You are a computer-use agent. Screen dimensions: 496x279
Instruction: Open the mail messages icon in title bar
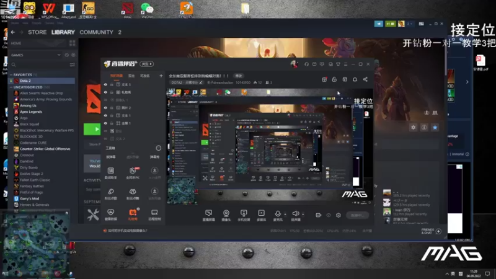click(314, 64)
